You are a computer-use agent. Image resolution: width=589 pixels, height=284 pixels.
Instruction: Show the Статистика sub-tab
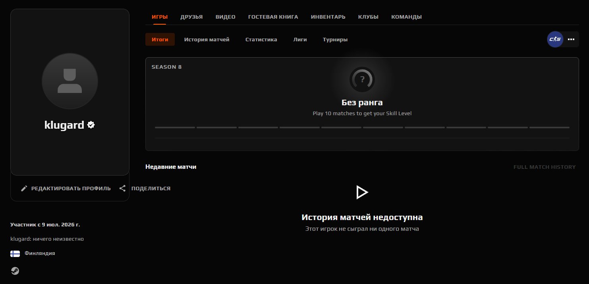[x=261, y=39]
